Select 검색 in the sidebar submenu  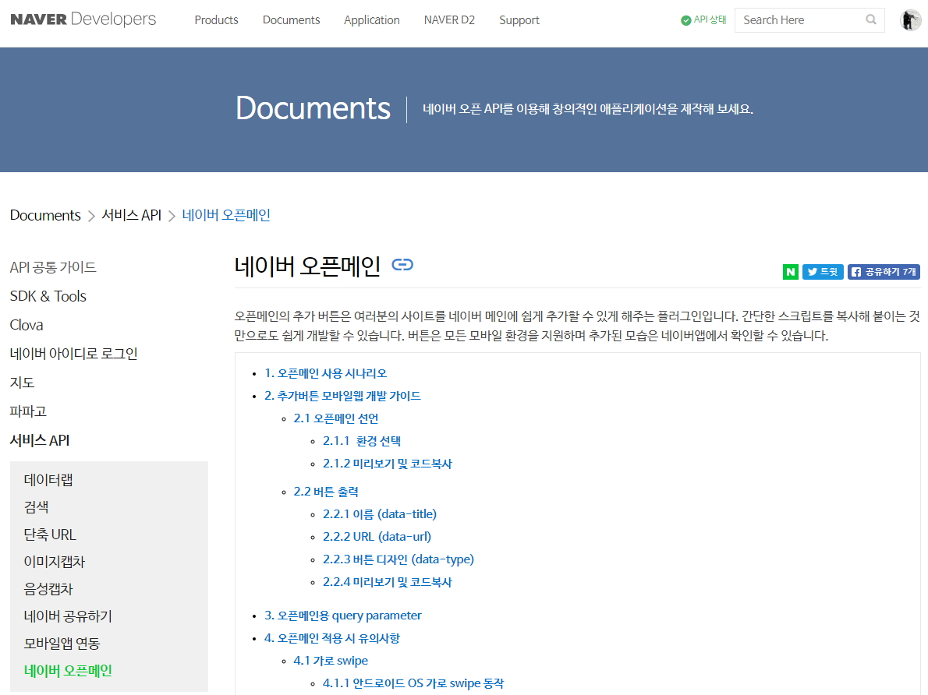36,507
